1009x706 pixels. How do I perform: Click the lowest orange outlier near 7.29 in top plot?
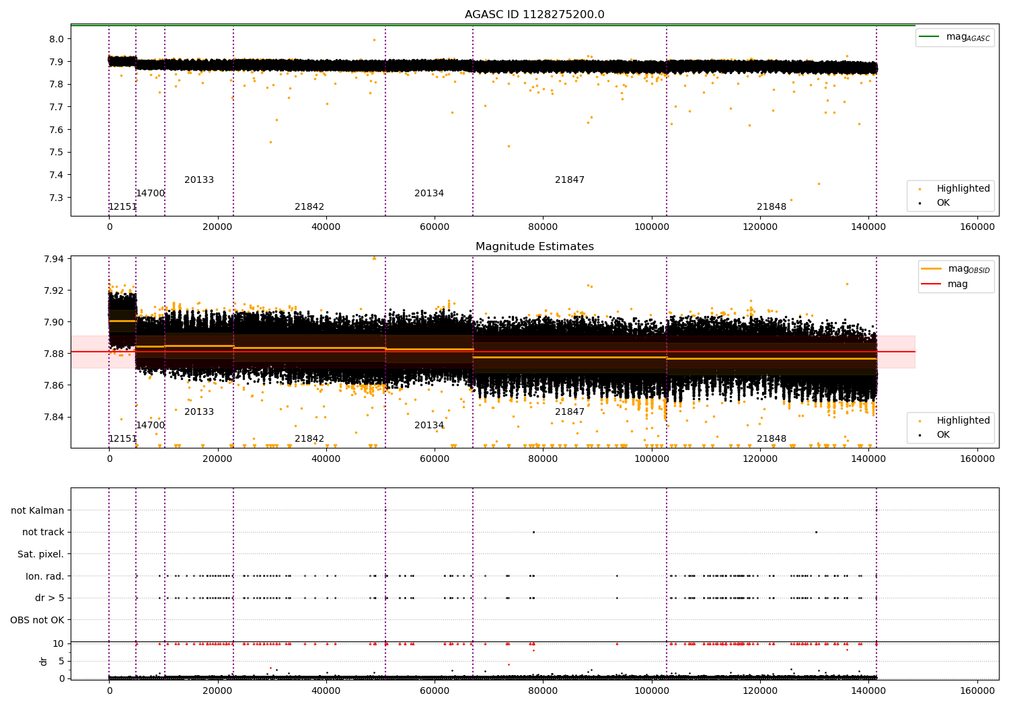click(x=791, y=200)
